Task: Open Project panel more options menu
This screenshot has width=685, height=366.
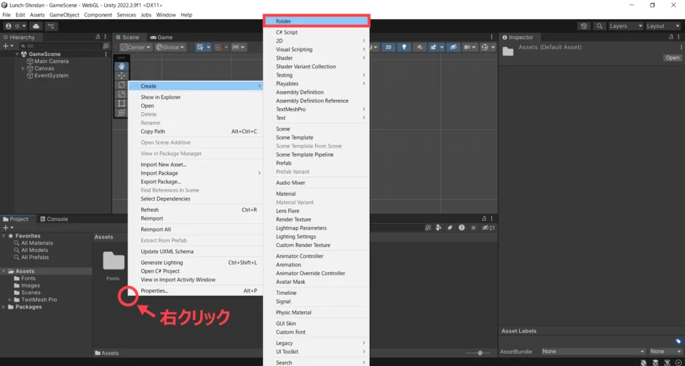Action: (491, 218)
